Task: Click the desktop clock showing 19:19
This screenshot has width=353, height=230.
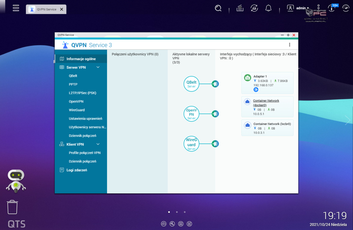Action: coord(335,216)
